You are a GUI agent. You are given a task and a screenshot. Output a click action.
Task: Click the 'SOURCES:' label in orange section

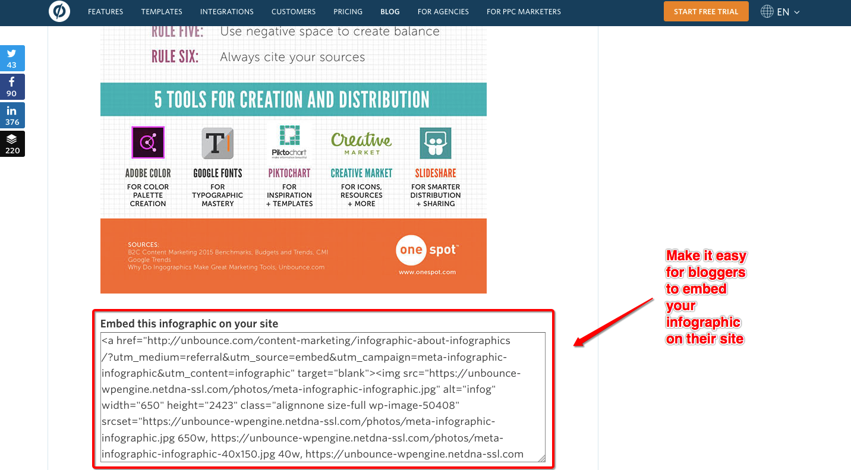click(x=143, y=245)
